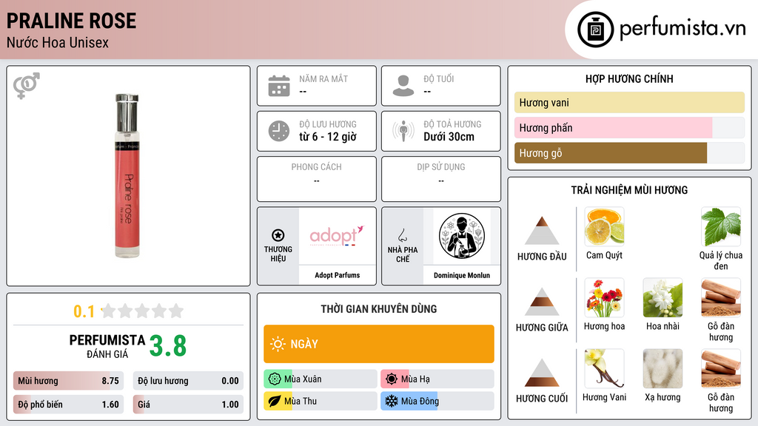The height and width of the screenshot is (426, 758).
Task: Click the 'Dưới 30cm' projection value
Action: point(449,137)
